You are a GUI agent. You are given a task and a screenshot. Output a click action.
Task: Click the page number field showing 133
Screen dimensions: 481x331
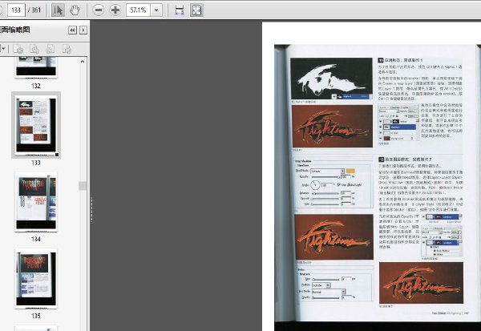16,10
